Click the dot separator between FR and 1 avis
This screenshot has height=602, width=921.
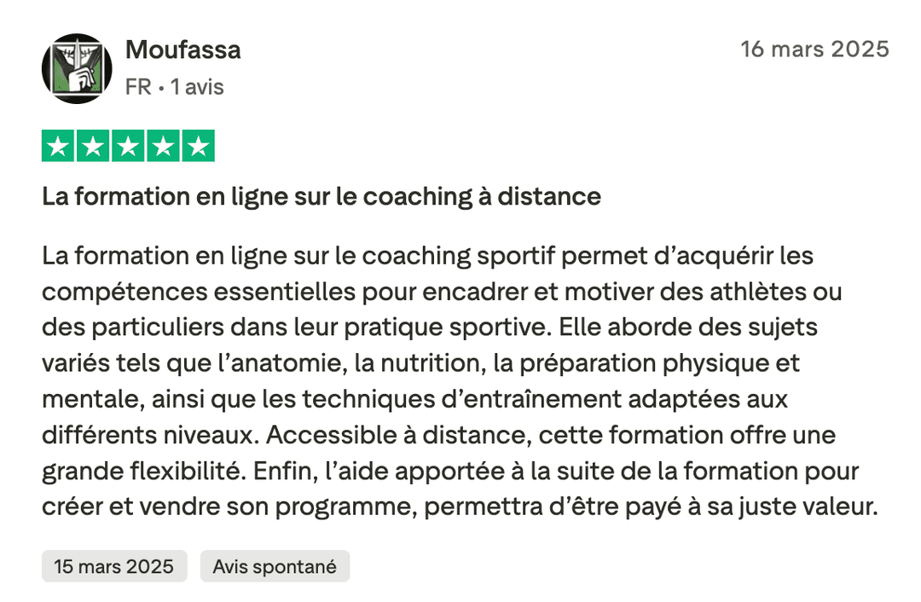[x=162, y=87]
